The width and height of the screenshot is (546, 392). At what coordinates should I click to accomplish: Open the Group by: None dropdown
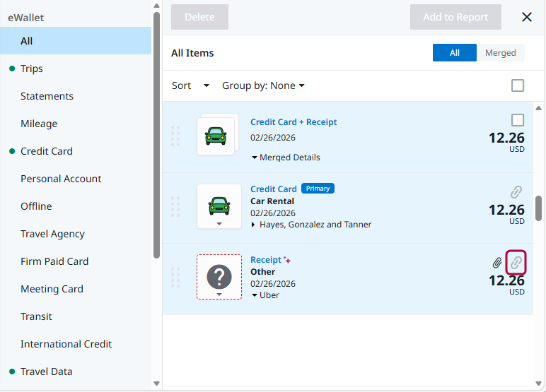pyautogui.click(x=263, y=85)
